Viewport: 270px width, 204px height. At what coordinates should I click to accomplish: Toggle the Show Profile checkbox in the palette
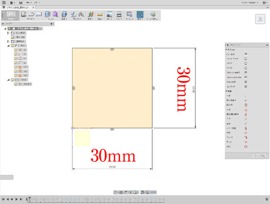[246, 73]
